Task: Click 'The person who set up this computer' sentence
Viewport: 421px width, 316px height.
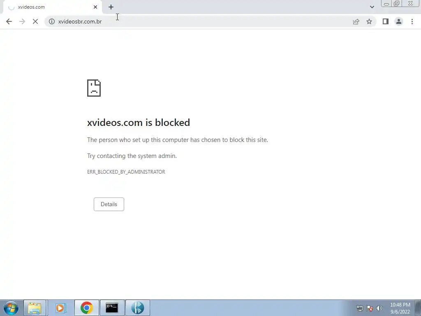Action: click(x=178, y=140)
